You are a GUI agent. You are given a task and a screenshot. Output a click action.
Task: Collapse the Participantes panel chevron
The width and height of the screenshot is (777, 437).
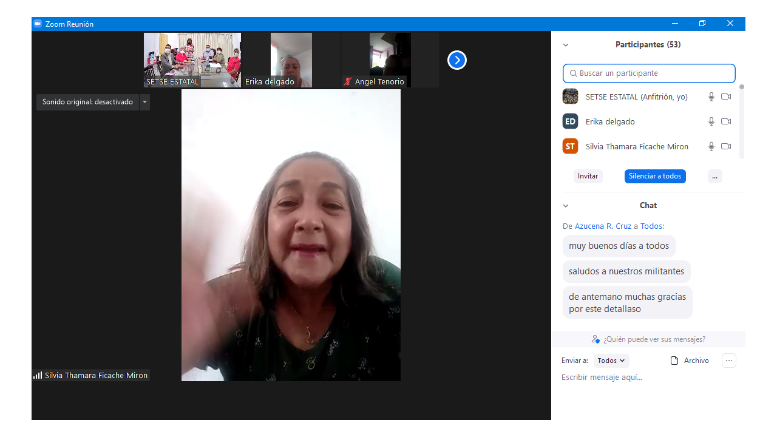click(x=566, y=45)
